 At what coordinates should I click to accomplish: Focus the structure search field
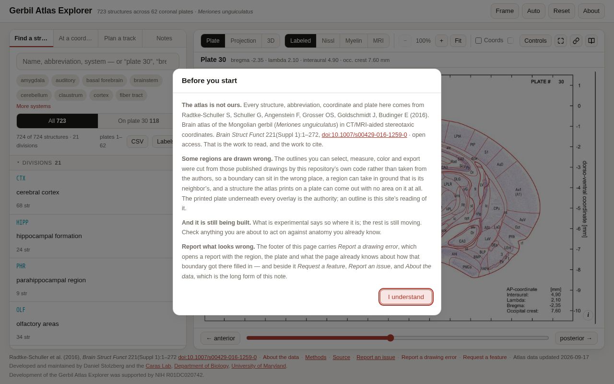tap(98, 61)
